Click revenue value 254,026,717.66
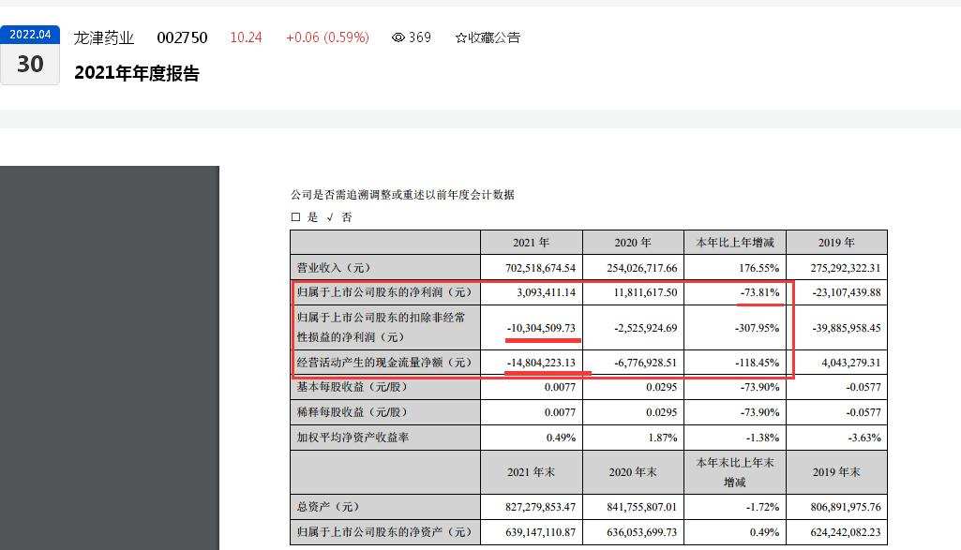This screenshot has width=961, height=550. 641,268
